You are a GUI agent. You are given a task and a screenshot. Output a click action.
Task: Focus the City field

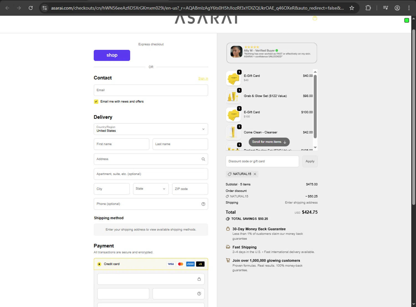[112, 189]
